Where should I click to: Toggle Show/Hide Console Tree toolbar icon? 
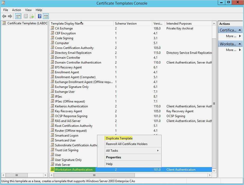click(x=18, y=16)
